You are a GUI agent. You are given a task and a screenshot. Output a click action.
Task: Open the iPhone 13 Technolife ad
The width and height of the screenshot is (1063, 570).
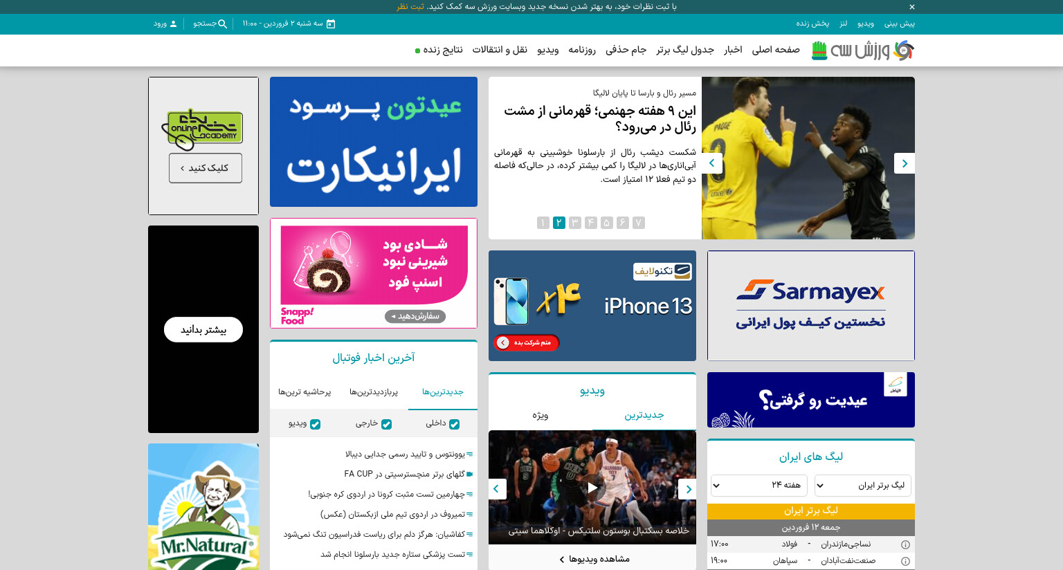592,306
